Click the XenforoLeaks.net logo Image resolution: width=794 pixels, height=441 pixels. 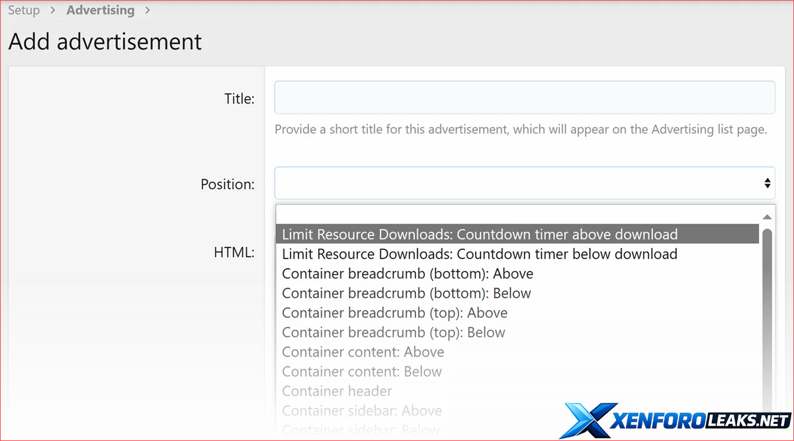coord(675,420)
